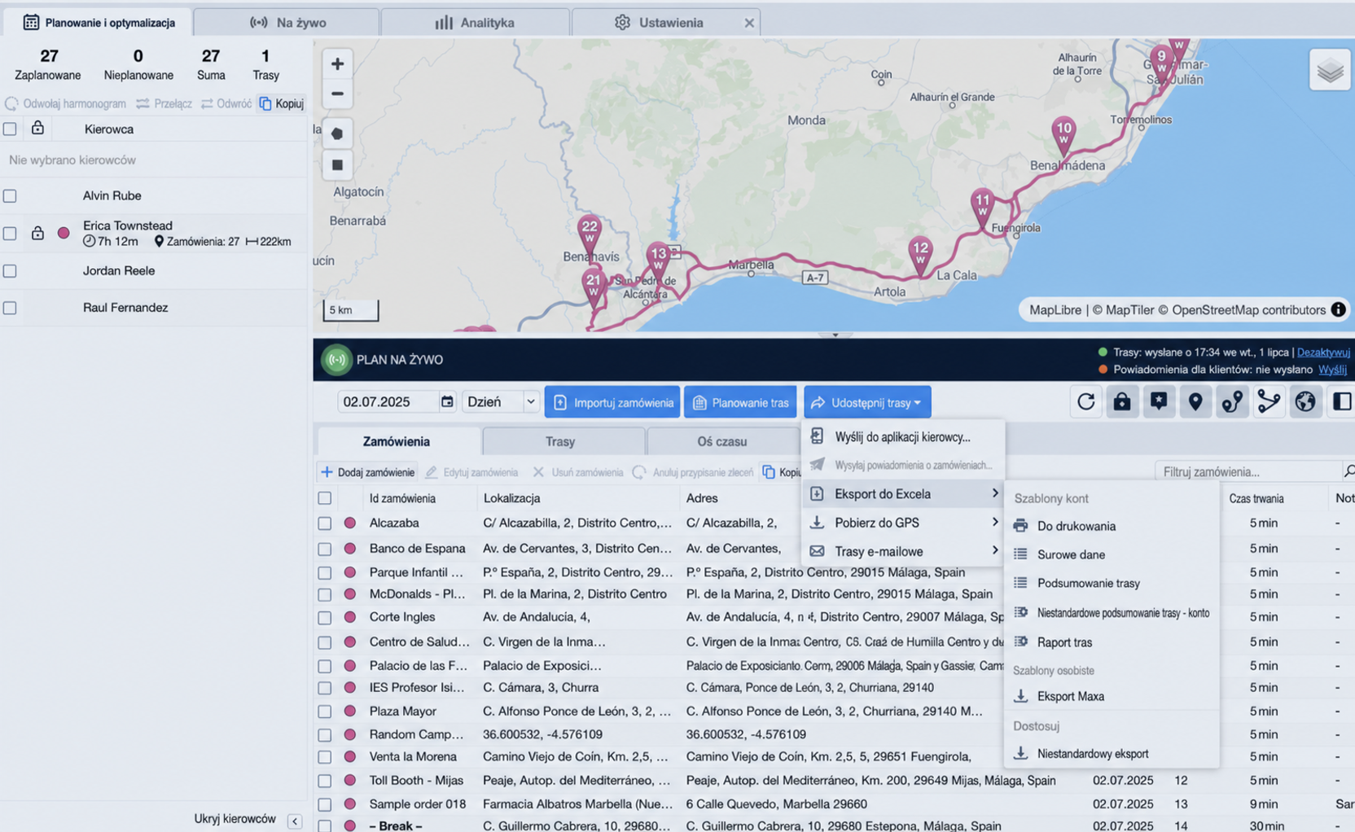Click the Dezaktywuj link
The height and width of the screenshot is (832, 1355).
pos(1323,353)
